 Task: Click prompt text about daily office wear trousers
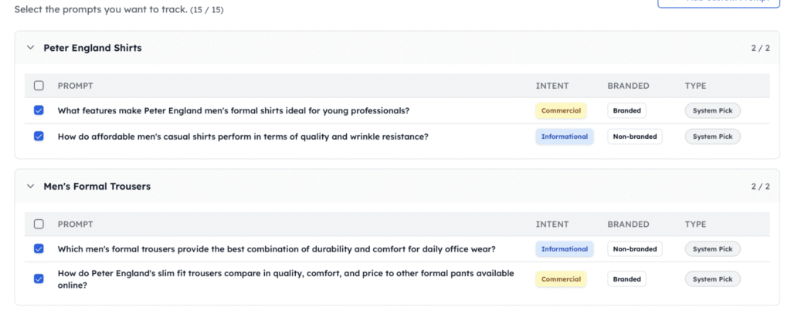(277, 249)
